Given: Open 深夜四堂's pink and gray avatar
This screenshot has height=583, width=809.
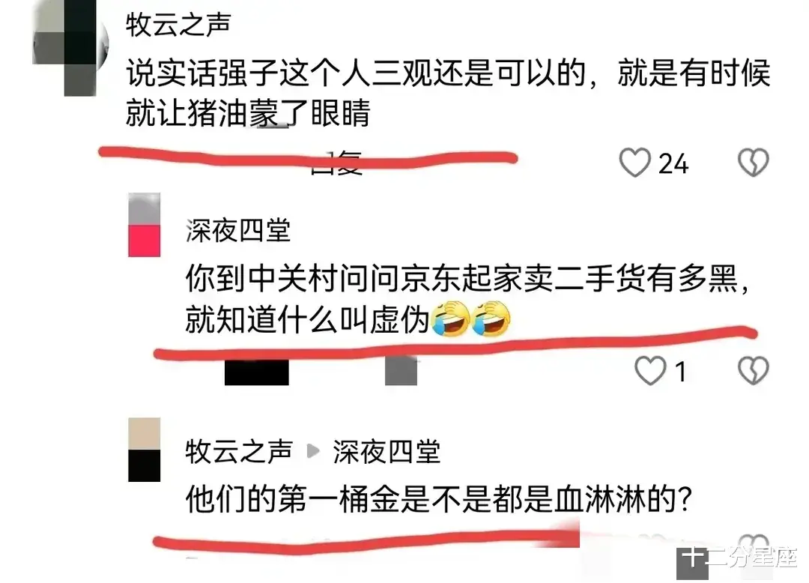Looking at the screenshot, I should point(144,225).
